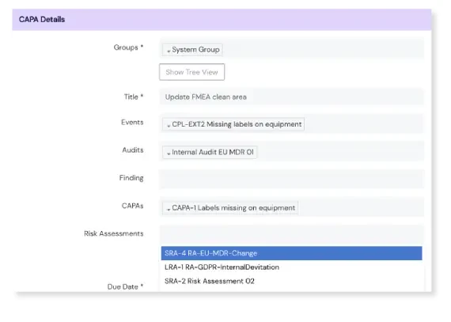Click the Finding field label
The image size is (451, 322).
pos(131,178)
